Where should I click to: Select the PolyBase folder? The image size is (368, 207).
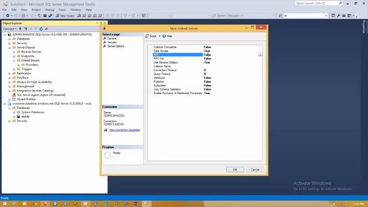tap(22, 78)
